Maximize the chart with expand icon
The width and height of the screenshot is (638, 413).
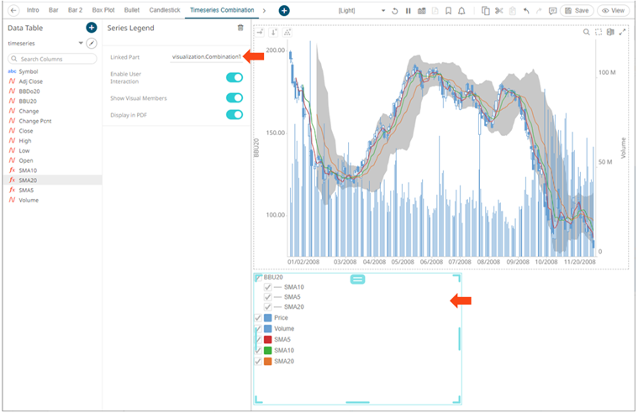point(622,32)
